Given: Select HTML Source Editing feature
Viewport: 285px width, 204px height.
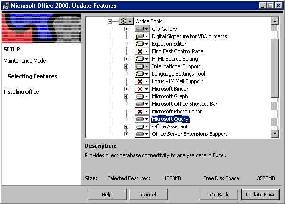Looking at the screenshot, I should [x=174, y=59].
